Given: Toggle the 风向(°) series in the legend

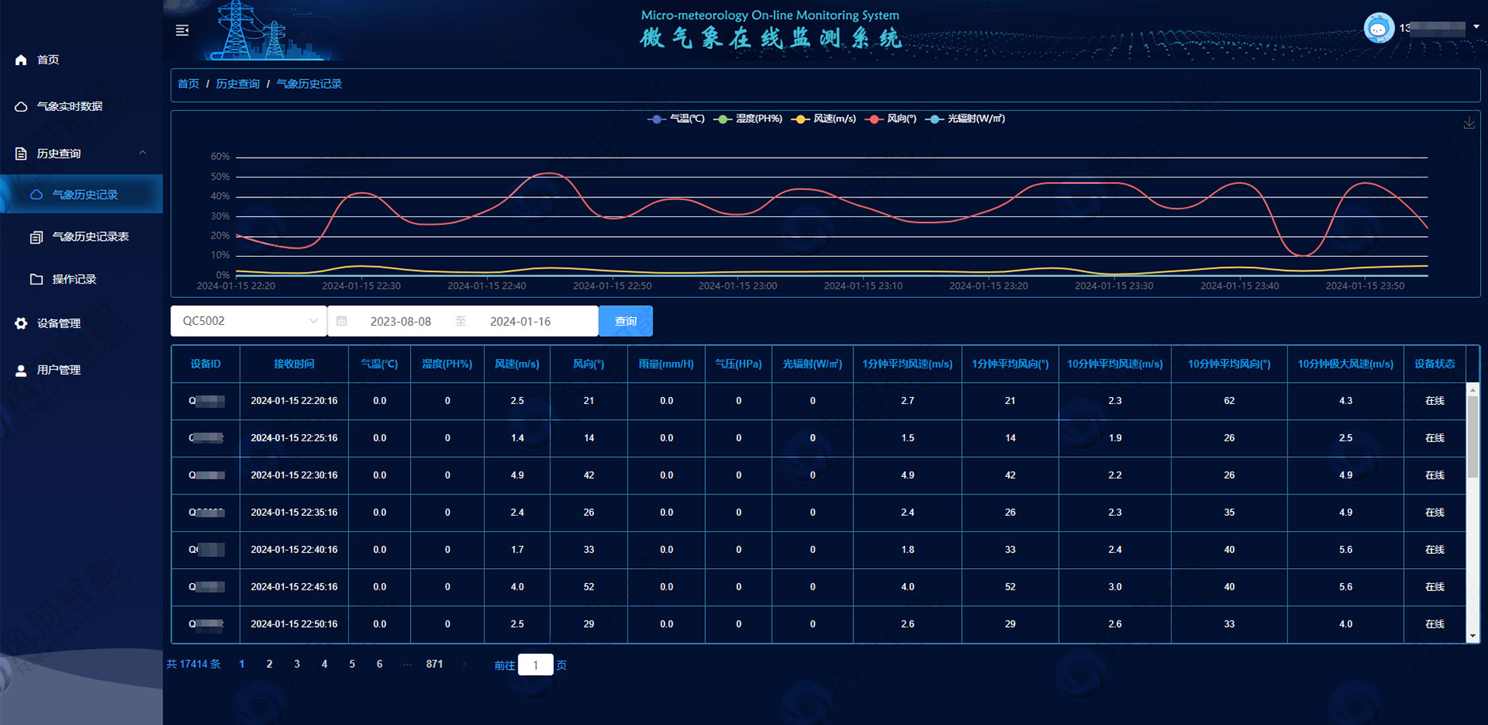Looking at the screenshot, I should [x=891, y=119].
